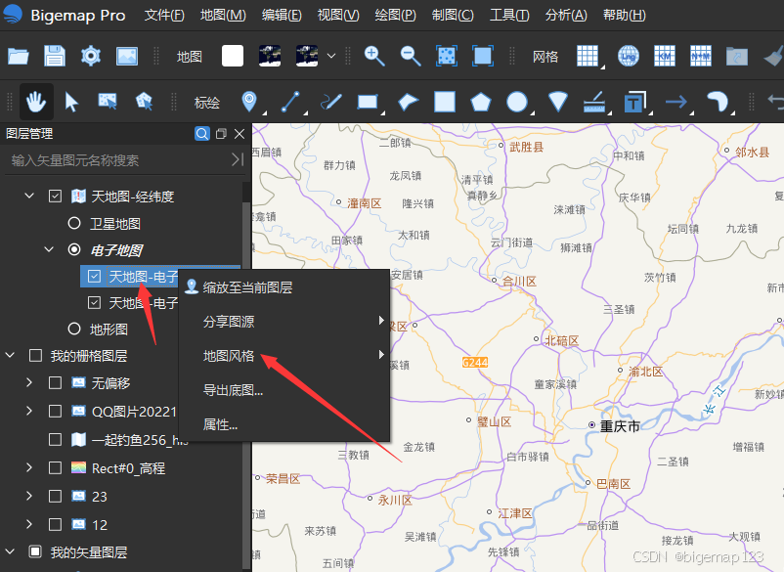Viewport: 784px width, 572px height.
Task: Click the layer name search field
Action: [118, 160]
